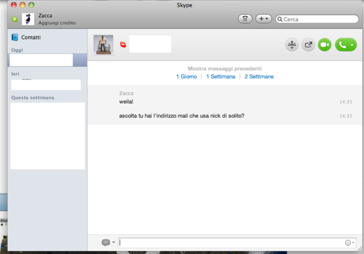This screenshot has width=364, height=254.
Task: Close the Skype window
Action: click(x=14, y=5)
